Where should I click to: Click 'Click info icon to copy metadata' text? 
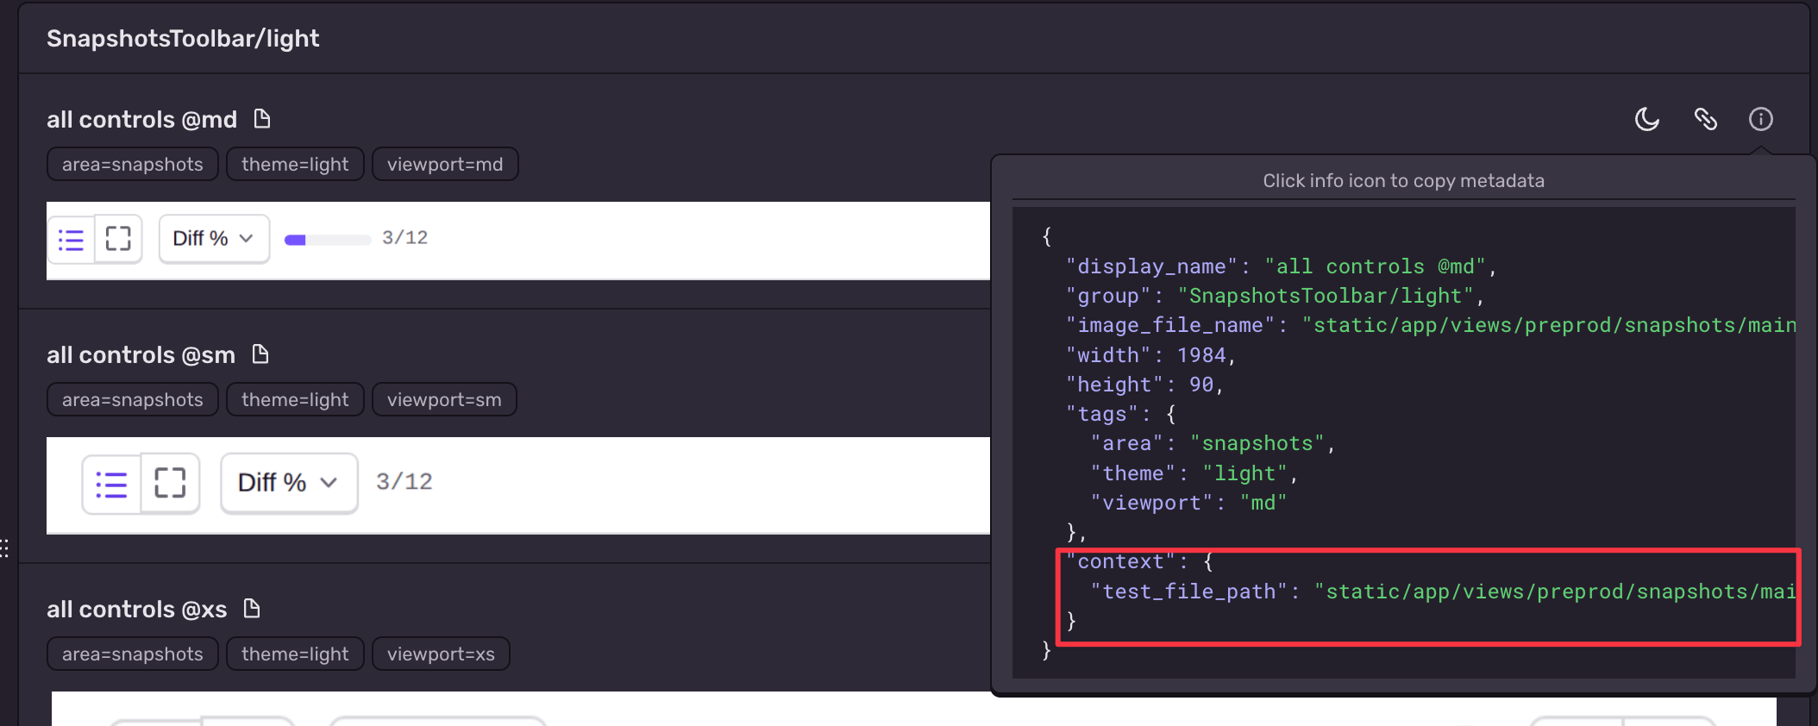click(x=1403, y=181)
